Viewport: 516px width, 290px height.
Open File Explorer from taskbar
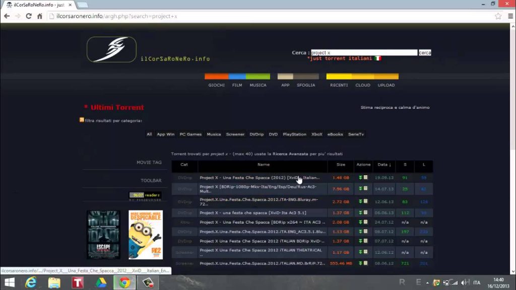pos(54,282)
